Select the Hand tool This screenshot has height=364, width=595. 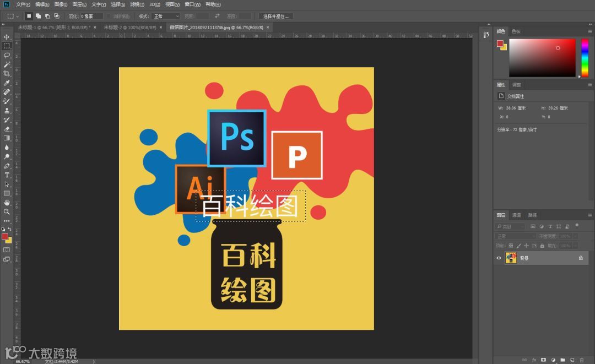click(x=7, y=203)
